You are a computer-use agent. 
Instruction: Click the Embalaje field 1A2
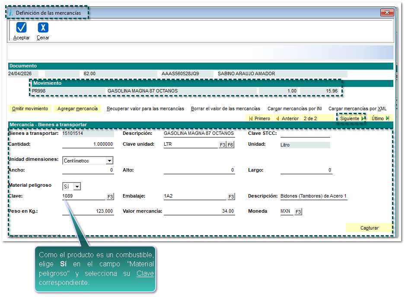pyautogui.click(x=195, y=196)
